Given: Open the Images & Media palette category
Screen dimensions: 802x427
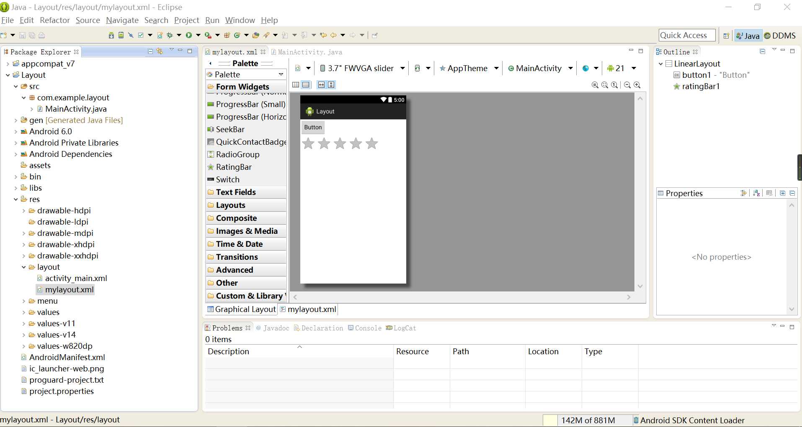Looking at the screenshot, I should tap(246, 231).
